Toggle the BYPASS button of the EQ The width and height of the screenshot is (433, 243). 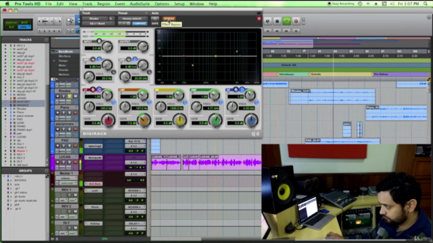coord(169,19)
